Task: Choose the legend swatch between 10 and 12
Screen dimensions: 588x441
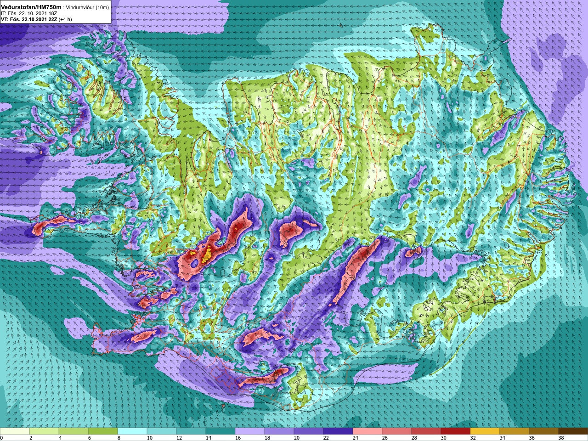Action: (162, 431)
